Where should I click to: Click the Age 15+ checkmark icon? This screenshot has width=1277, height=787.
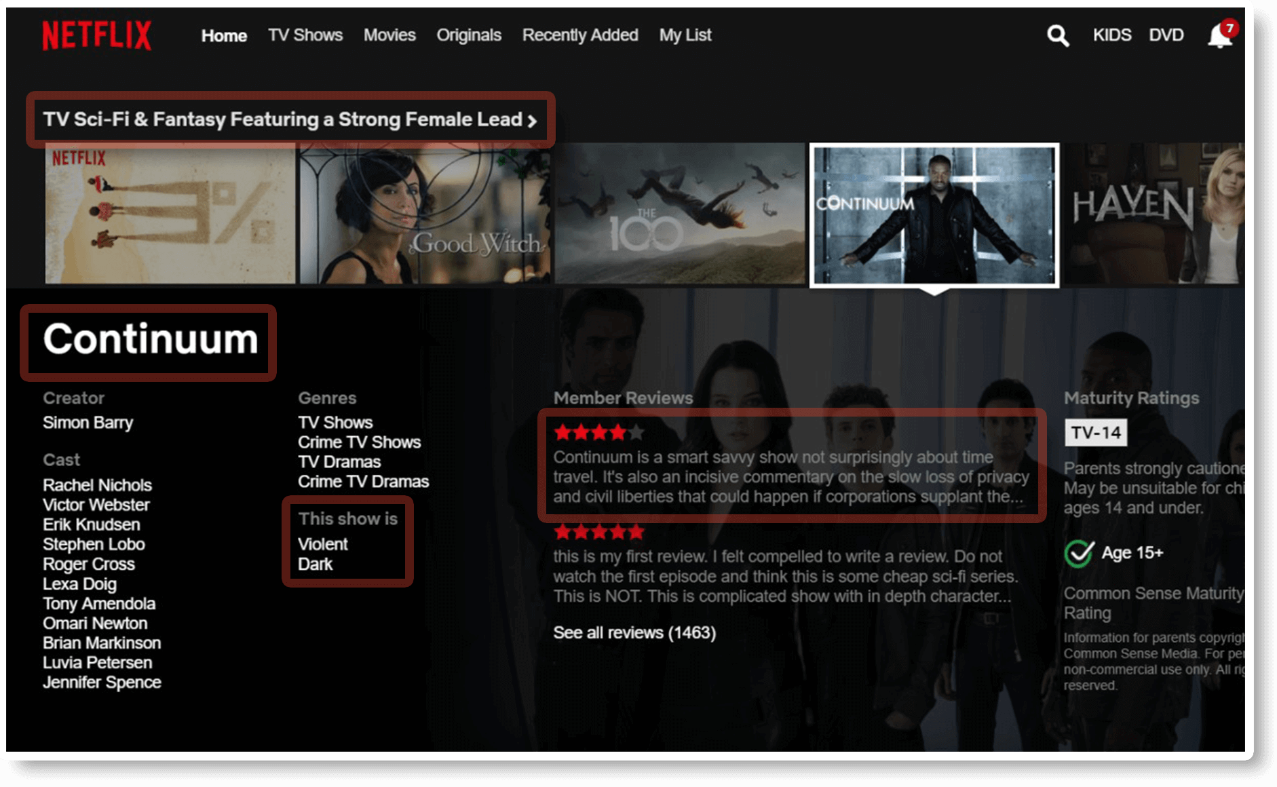click(1079, 554)
